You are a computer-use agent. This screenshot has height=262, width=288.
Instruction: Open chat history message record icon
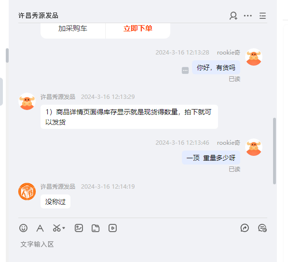point(262,228)
